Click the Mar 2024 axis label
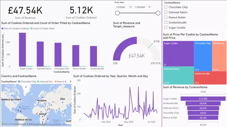The width and height of the screenshot is (227, 127). click(x=106, y=122)
